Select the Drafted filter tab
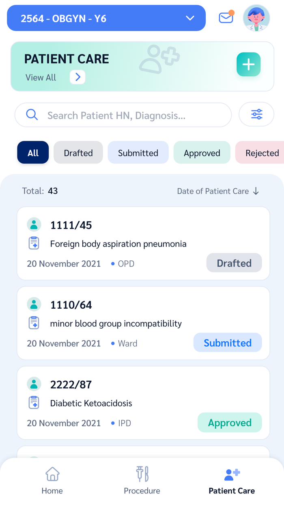The image size is (284, 506). click(x=78, y=153)
